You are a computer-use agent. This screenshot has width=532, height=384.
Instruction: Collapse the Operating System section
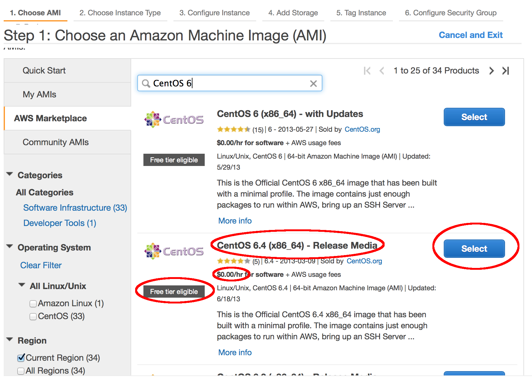pos(9,247)
